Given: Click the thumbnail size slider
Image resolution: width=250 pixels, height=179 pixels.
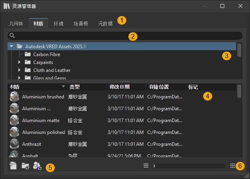Looking at the screenshot, I should coord(189,166).
